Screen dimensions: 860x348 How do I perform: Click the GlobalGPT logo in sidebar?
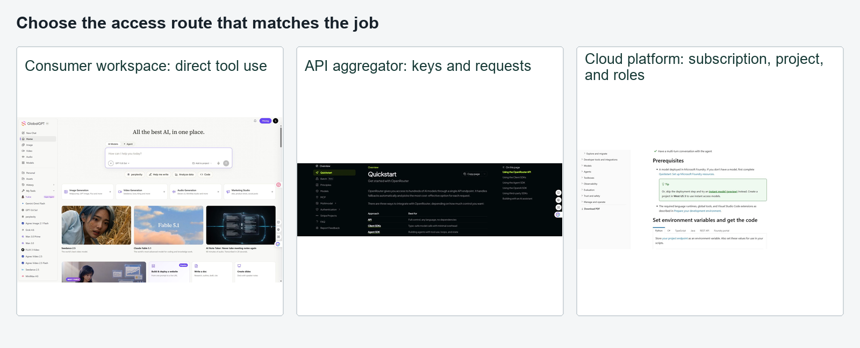click(33, 124)
